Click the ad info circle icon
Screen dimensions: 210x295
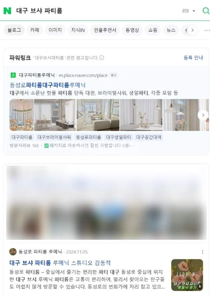click(x=101, y=58)
